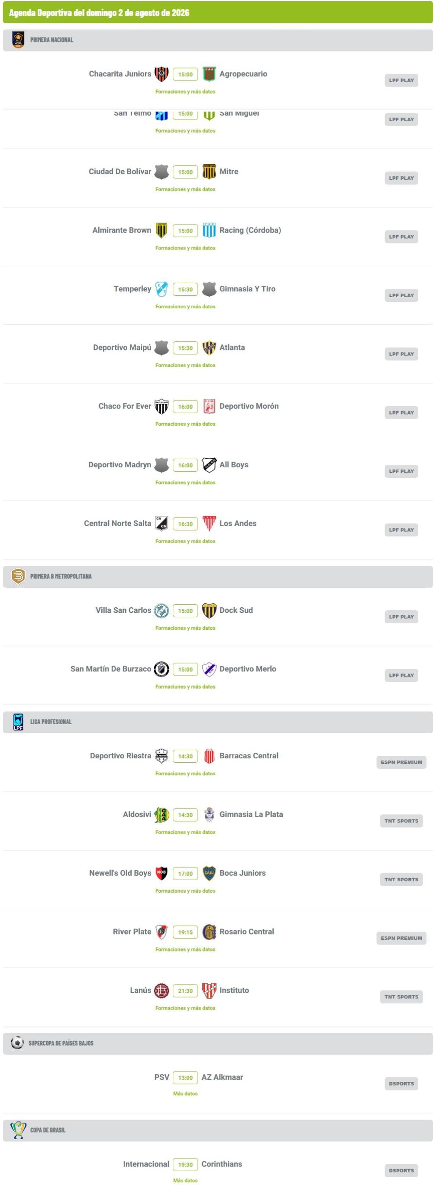Open Supercopa de Países Bajos section header
The width and height of the screenshot is (433, 1201).
(x=218, y=1043)
